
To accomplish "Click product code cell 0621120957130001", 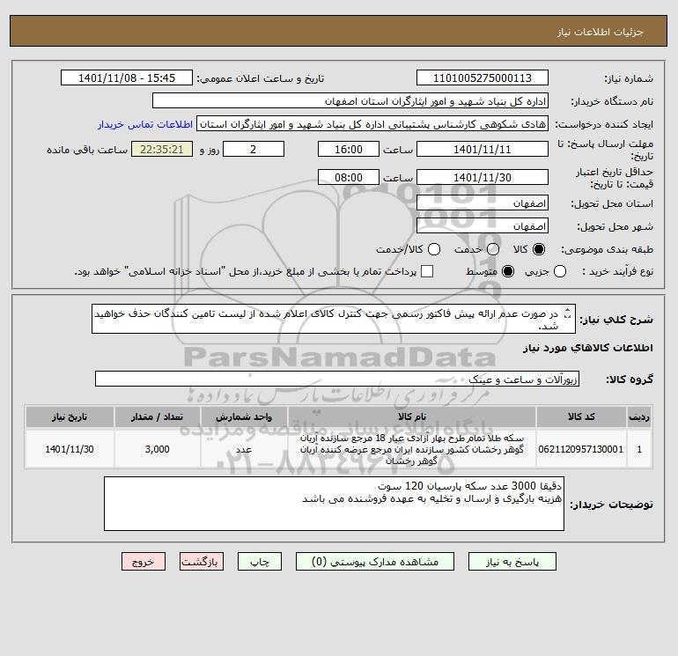I will 581,449.
